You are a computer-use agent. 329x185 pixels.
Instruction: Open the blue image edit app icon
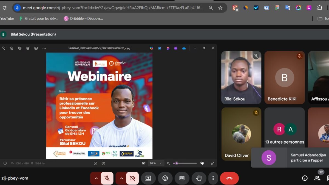(159, 48)
